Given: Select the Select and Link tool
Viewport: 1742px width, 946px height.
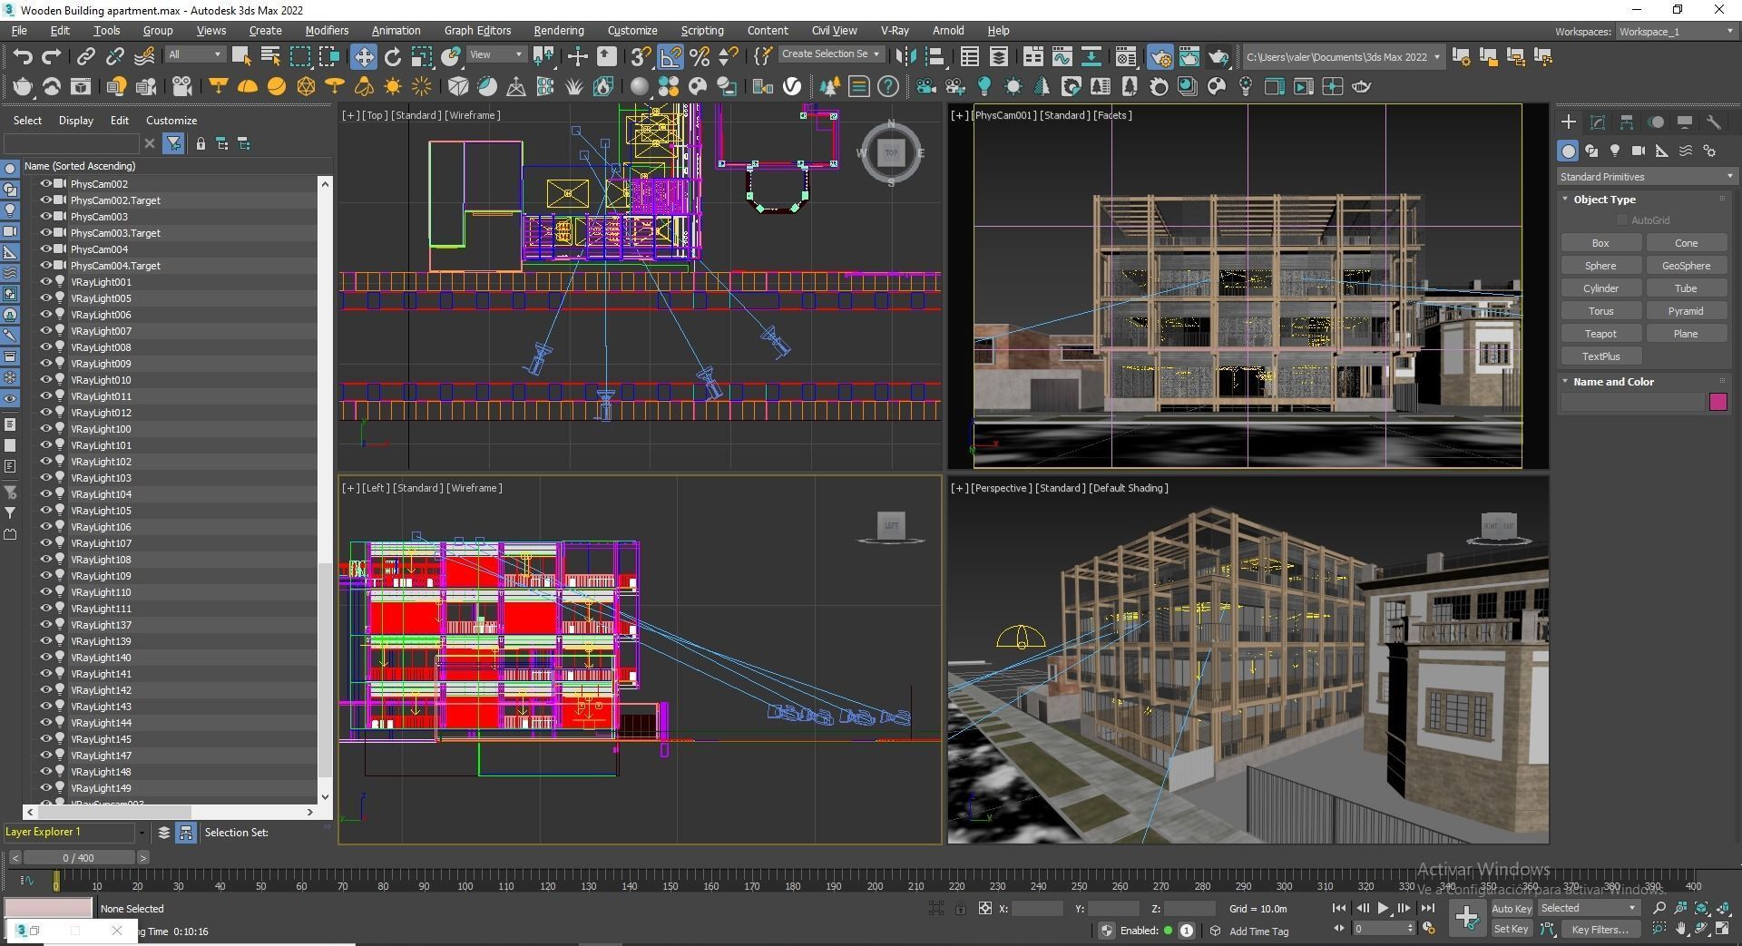Looking at the screenshot, I should (85, 56).
